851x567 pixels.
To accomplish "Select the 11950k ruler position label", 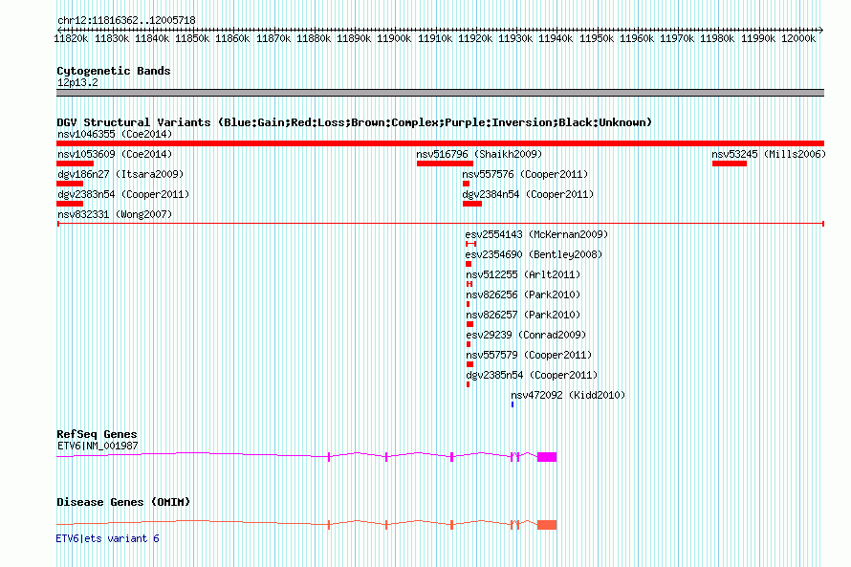I will [x=597, y=38].
